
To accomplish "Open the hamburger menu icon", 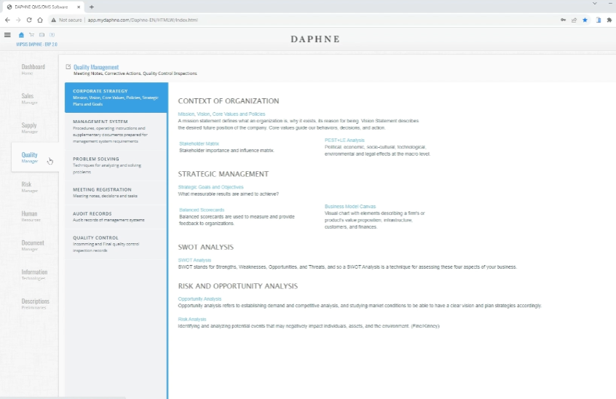I will coord(7,35).
